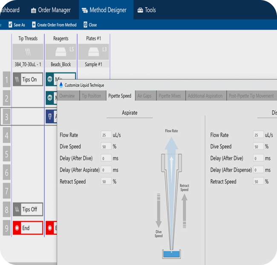277x265 pixels.
Task: Click the Aspirate Flow Rate field
Action: [x=106, y=135]
